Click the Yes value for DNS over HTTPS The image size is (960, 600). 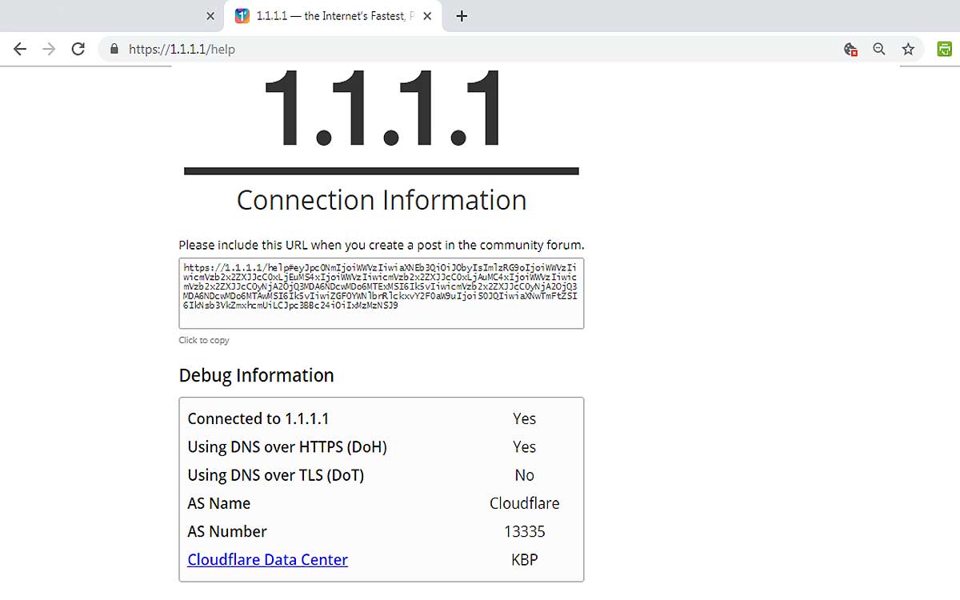(524, 447)
